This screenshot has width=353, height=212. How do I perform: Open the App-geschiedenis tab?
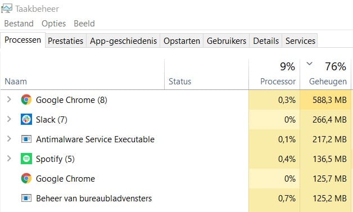point(123,41)
